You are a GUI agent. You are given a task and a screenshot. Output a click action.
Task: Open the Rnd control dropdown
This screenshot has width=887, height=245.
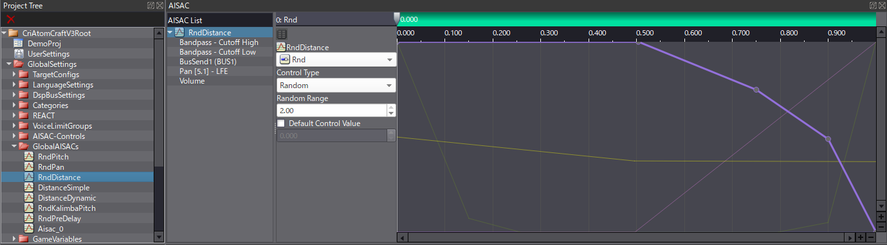click(x=336, y=60)
